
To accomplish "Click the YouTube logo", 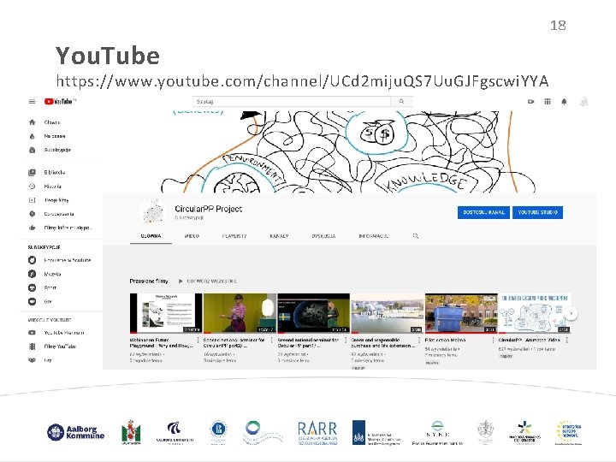I will (60, 101).
